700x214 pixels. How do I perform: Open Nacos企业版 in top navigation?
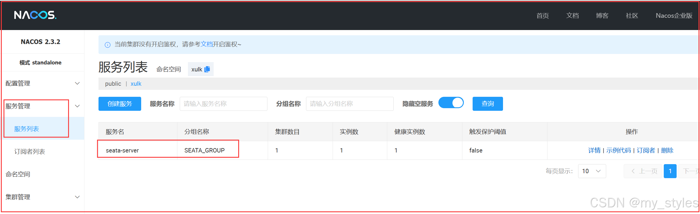pyautogui.click(x=674, y=16)
